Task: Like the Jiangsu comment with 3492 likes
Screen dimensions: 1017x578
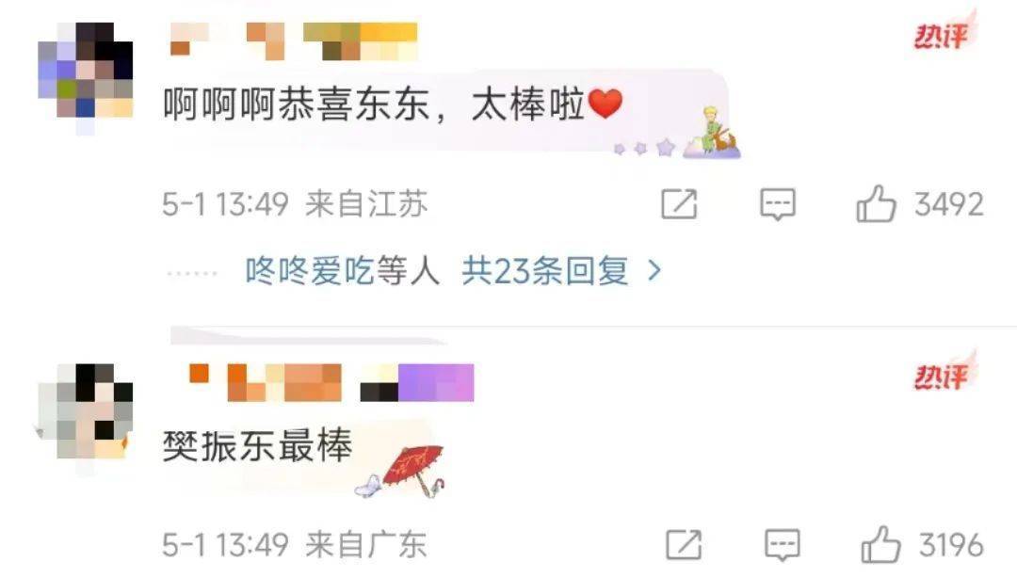Action: point(877,204)
